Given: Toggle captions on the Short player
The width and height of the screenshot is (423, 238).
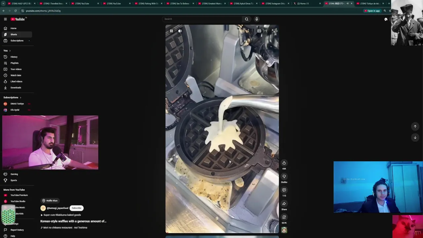Looking at the screenshot, I should click(259, 31).
